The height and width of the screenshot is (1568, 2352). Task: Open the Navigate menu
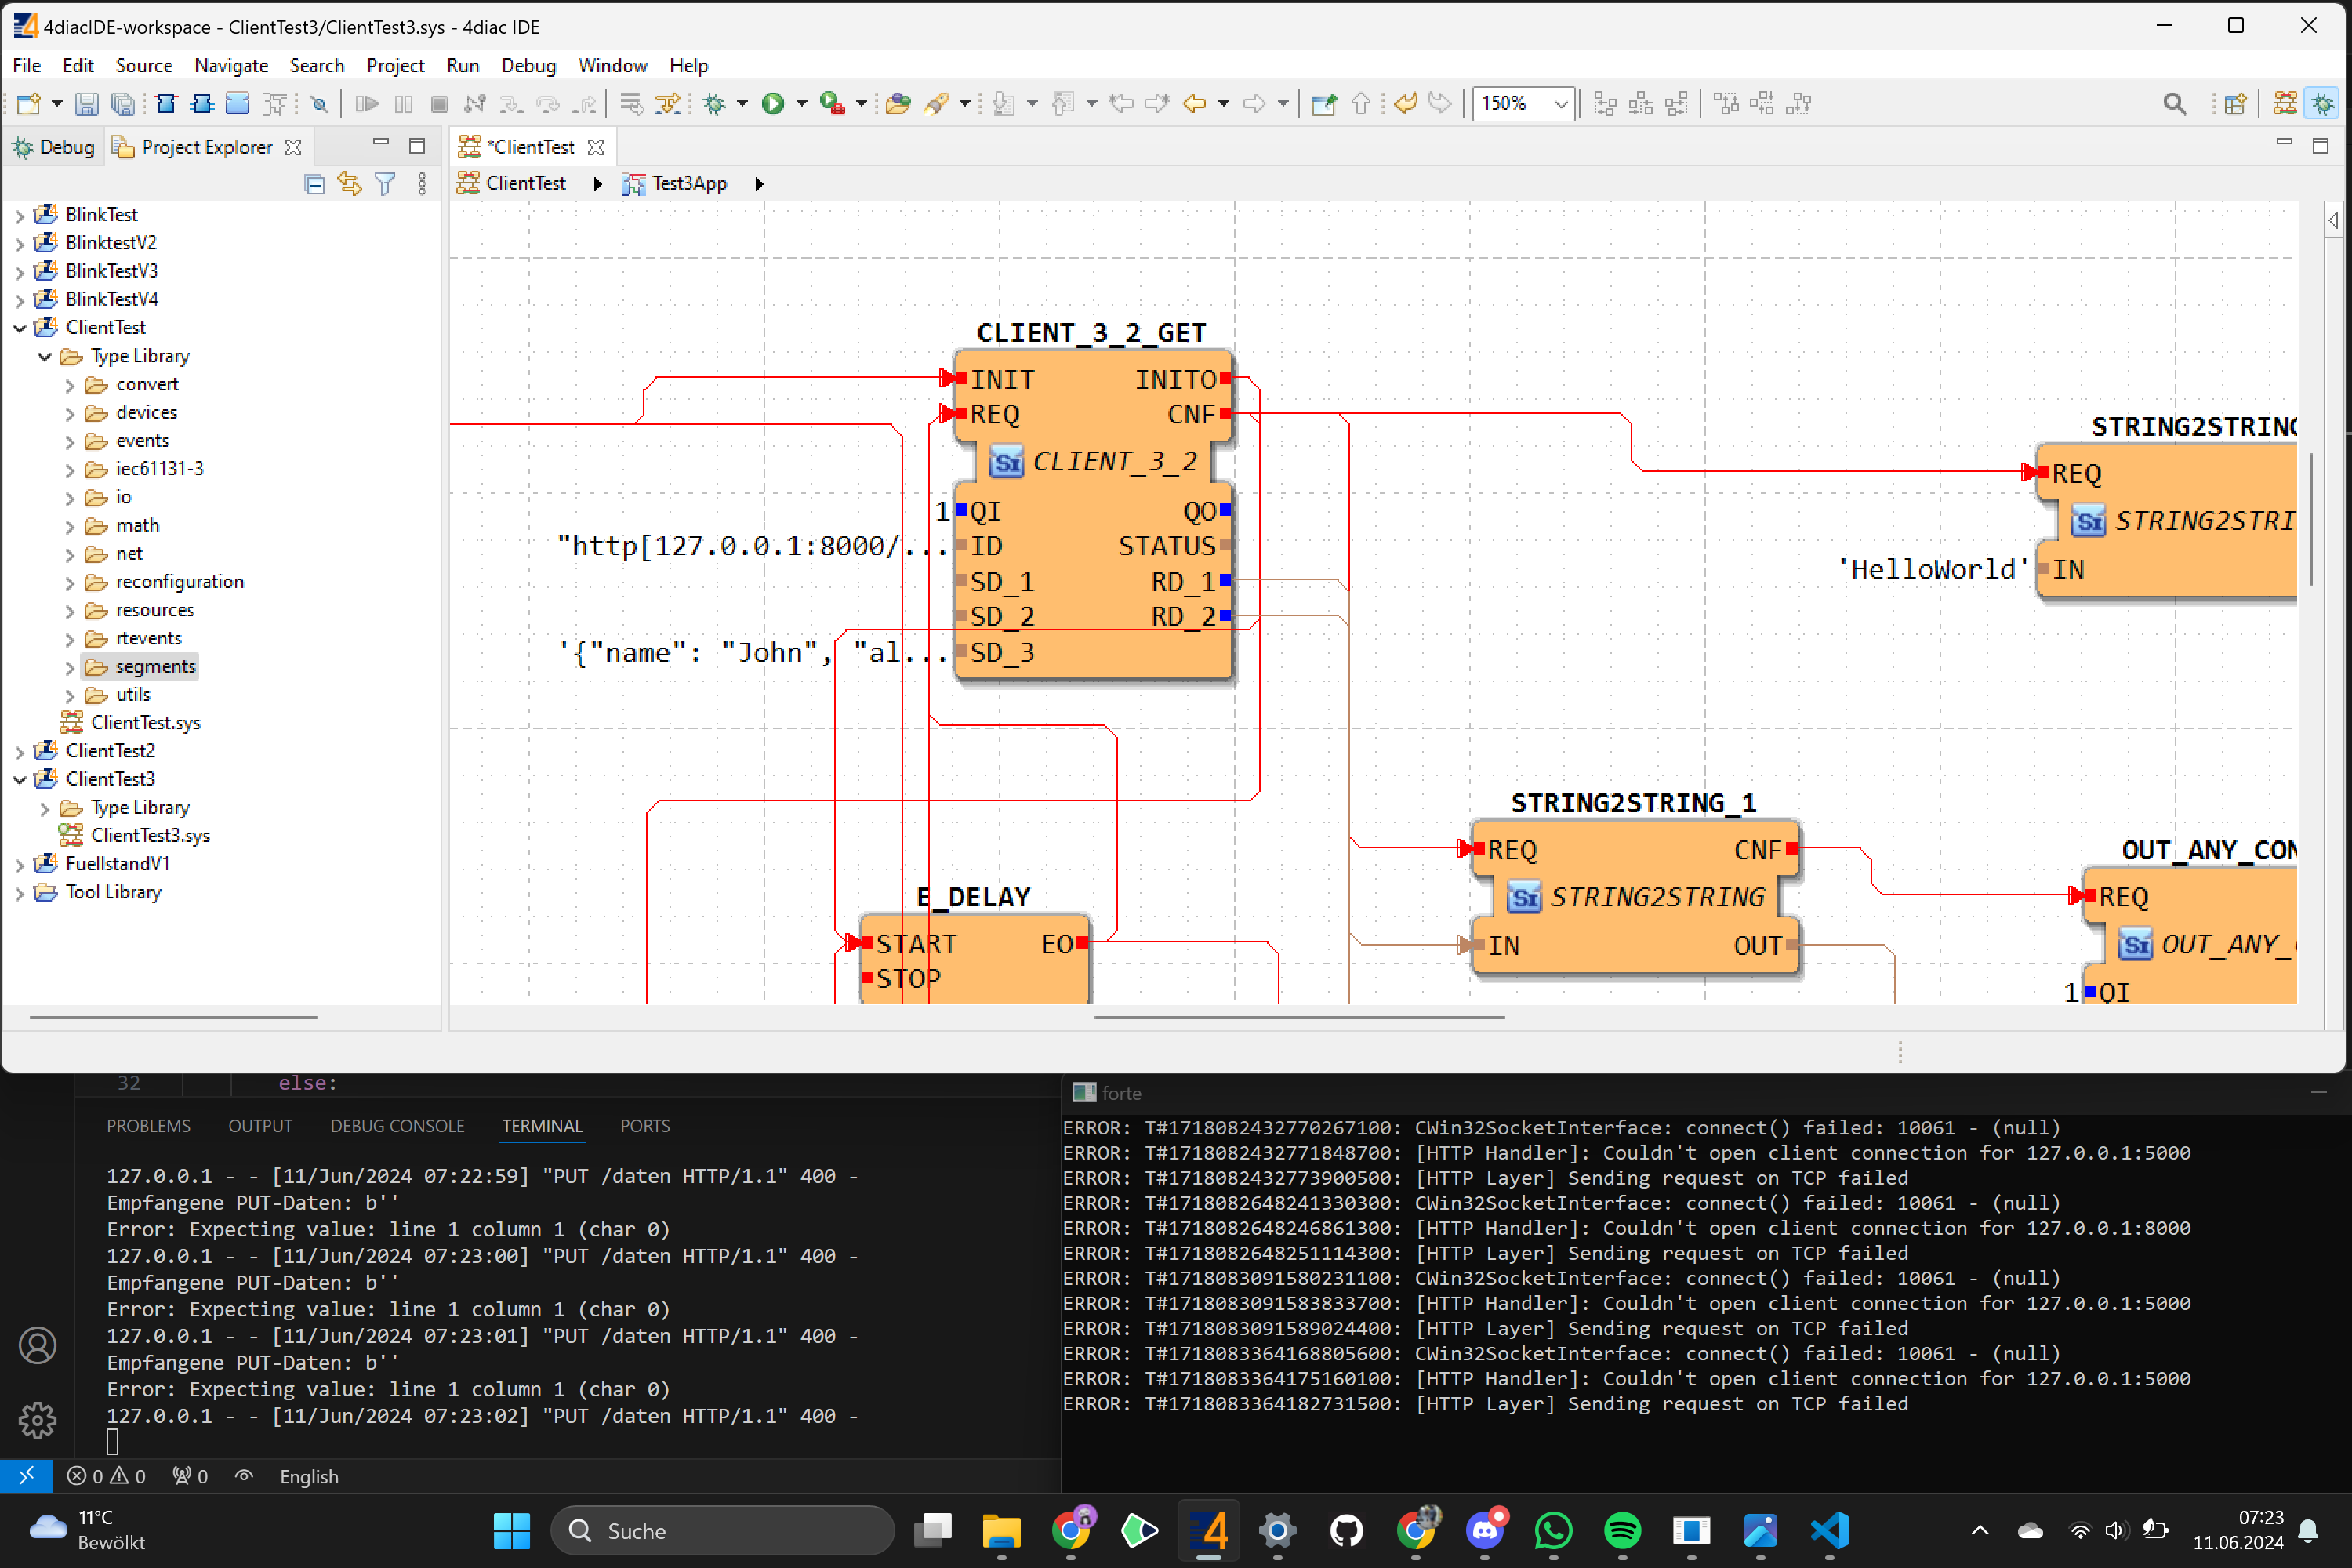231,65
